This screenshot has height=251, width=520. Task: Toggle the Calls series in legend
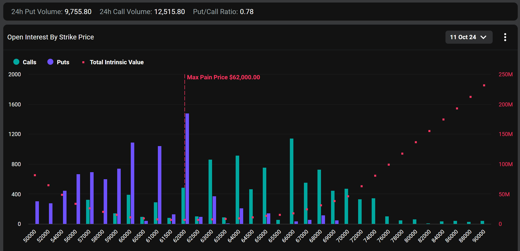point(25,62)
